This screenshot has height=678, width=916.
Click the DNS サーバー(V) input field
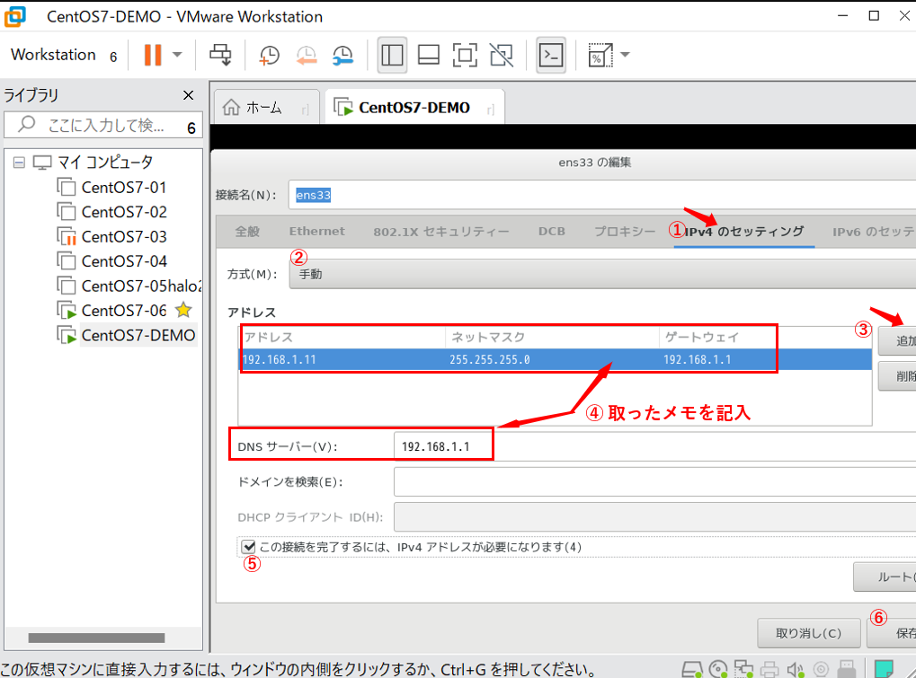(x=655, y=446)
